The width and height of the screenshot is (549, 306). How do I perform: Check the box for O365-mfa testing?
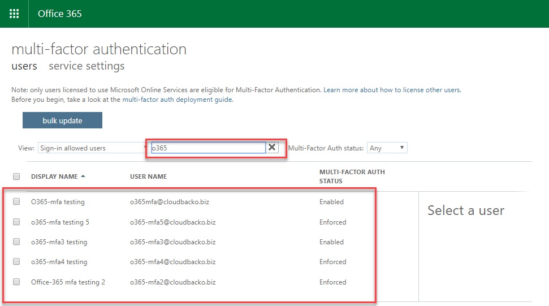point(16,201)
